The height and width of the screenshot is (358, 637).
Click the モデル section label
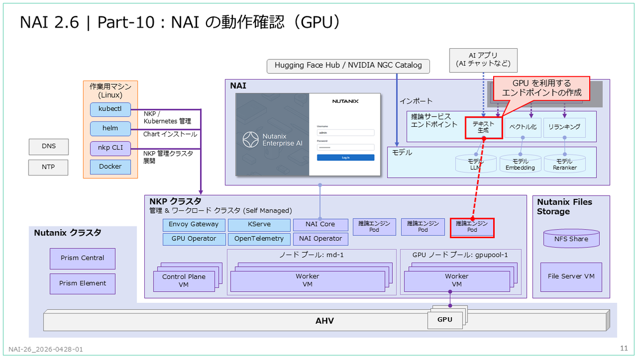click(402, 153)
